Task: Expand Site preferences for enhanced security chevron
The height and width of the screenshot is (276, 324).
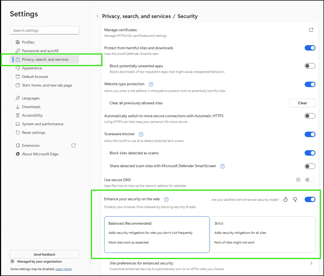Action: (x=311, y=263)
